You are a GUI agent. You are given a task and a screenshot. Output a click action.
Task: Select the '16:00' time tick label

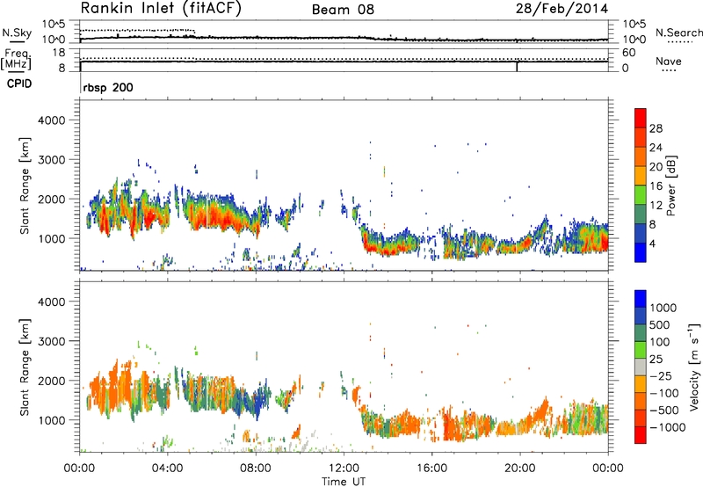tap(431, 469)
